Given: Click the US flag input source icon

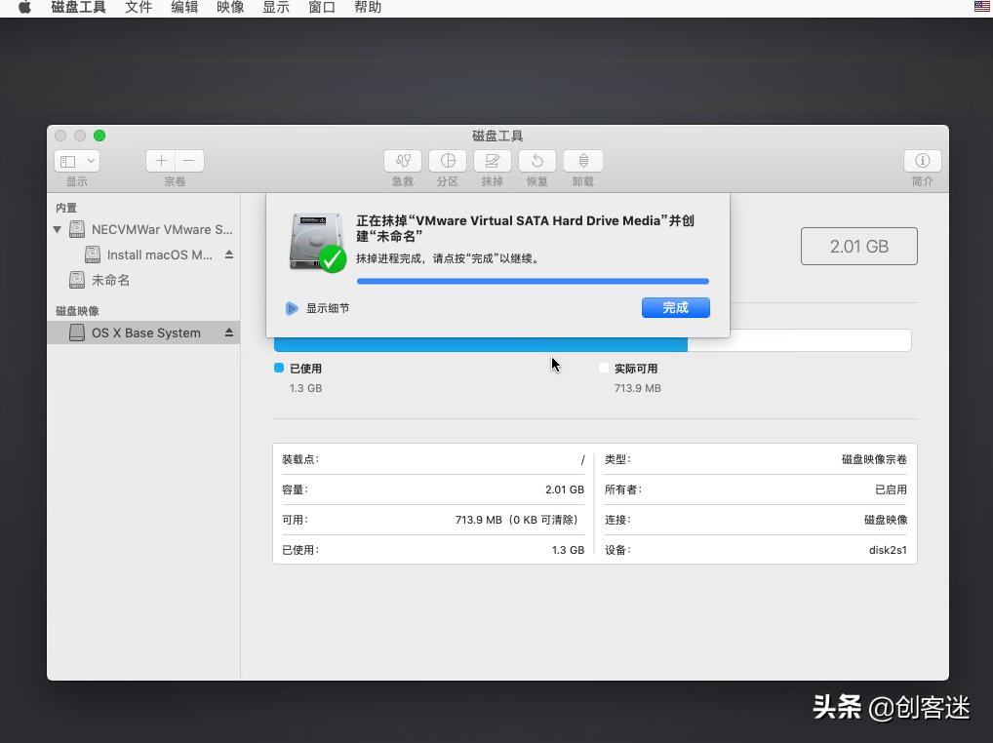Looking at the screenshot, I should coord(980,7).
